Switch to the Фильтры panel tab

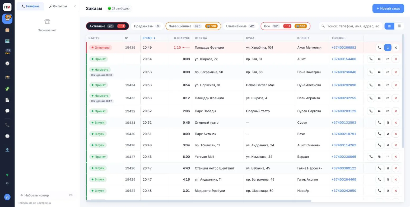[x=58, y=6]
